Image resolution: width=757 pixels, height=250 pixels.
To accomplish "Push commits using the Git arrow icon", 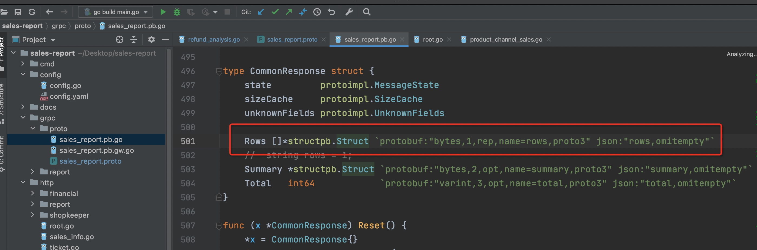I will [289, 12].
